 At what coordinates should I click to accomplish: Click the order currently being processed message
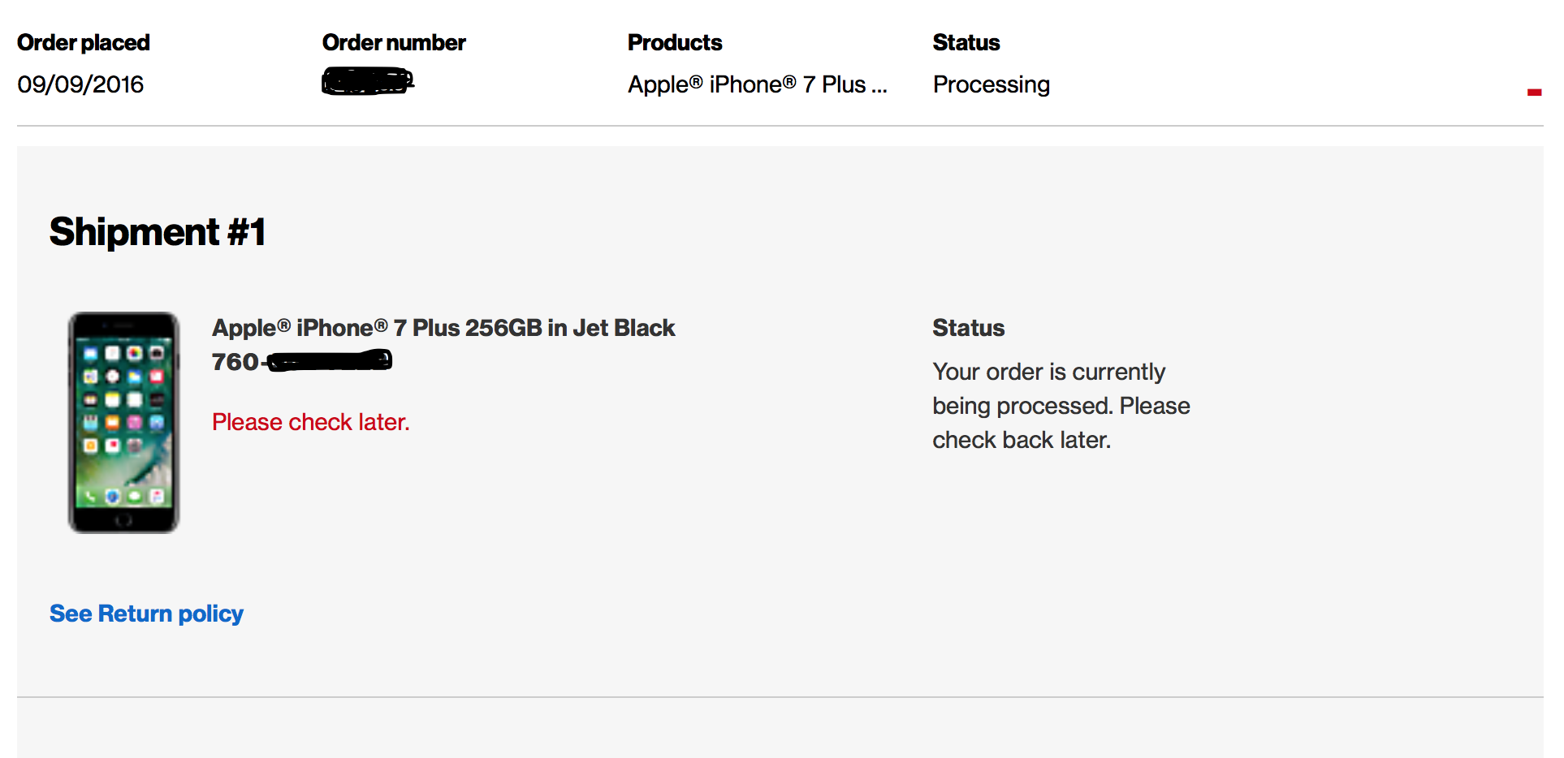click(1061, 406)
